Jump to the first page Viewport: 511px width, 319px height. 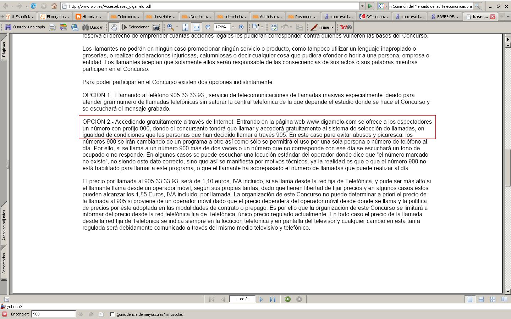[212, 299]
